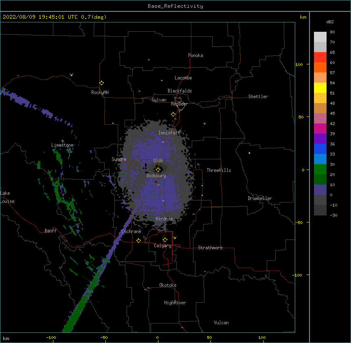Select the magenta swatch in the dBZ legend
Image resolution: width=351 pixels, height=343 pixels.
pos(320,128)
